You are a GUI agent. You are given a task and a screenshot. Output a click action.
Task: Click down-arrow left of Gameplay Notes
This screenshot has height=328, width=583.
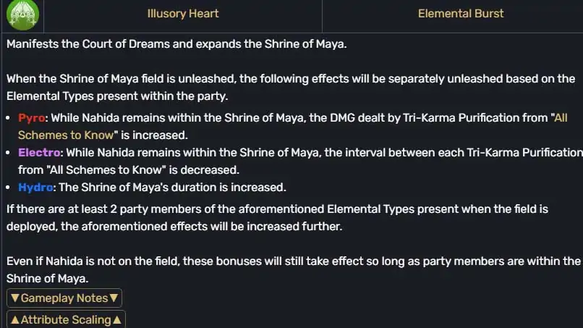[14, 298]
